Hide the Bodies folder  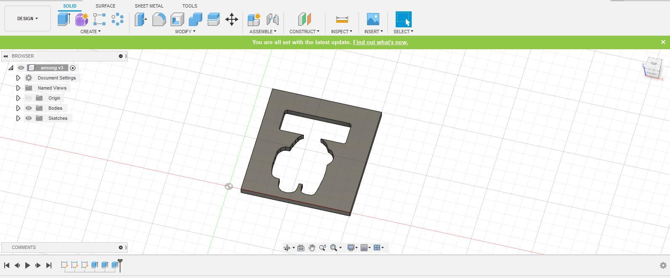click(29, 108)
